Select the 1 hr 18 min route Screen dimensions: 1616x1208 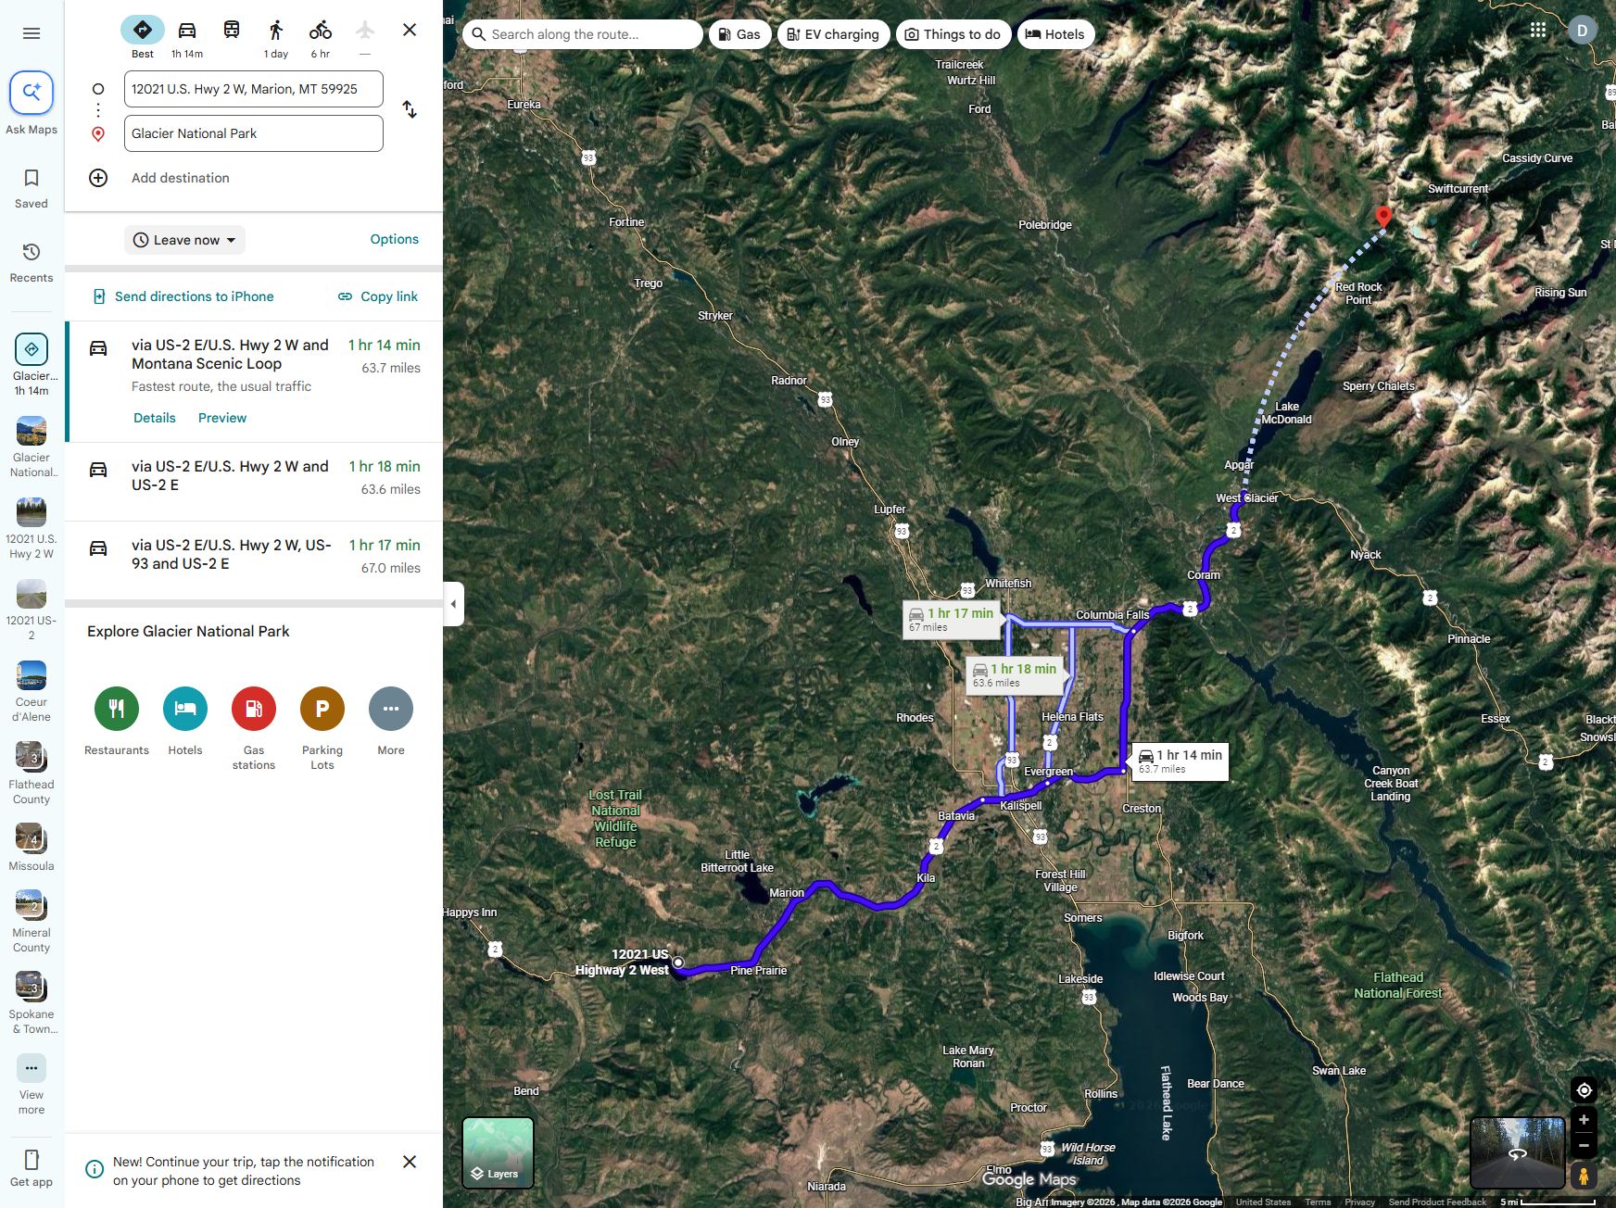point(254,482)
